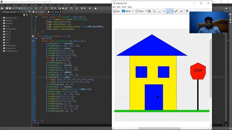Select the Eraser tool in Snipping Tool
The image size is (232, 130).
(181, 11)
